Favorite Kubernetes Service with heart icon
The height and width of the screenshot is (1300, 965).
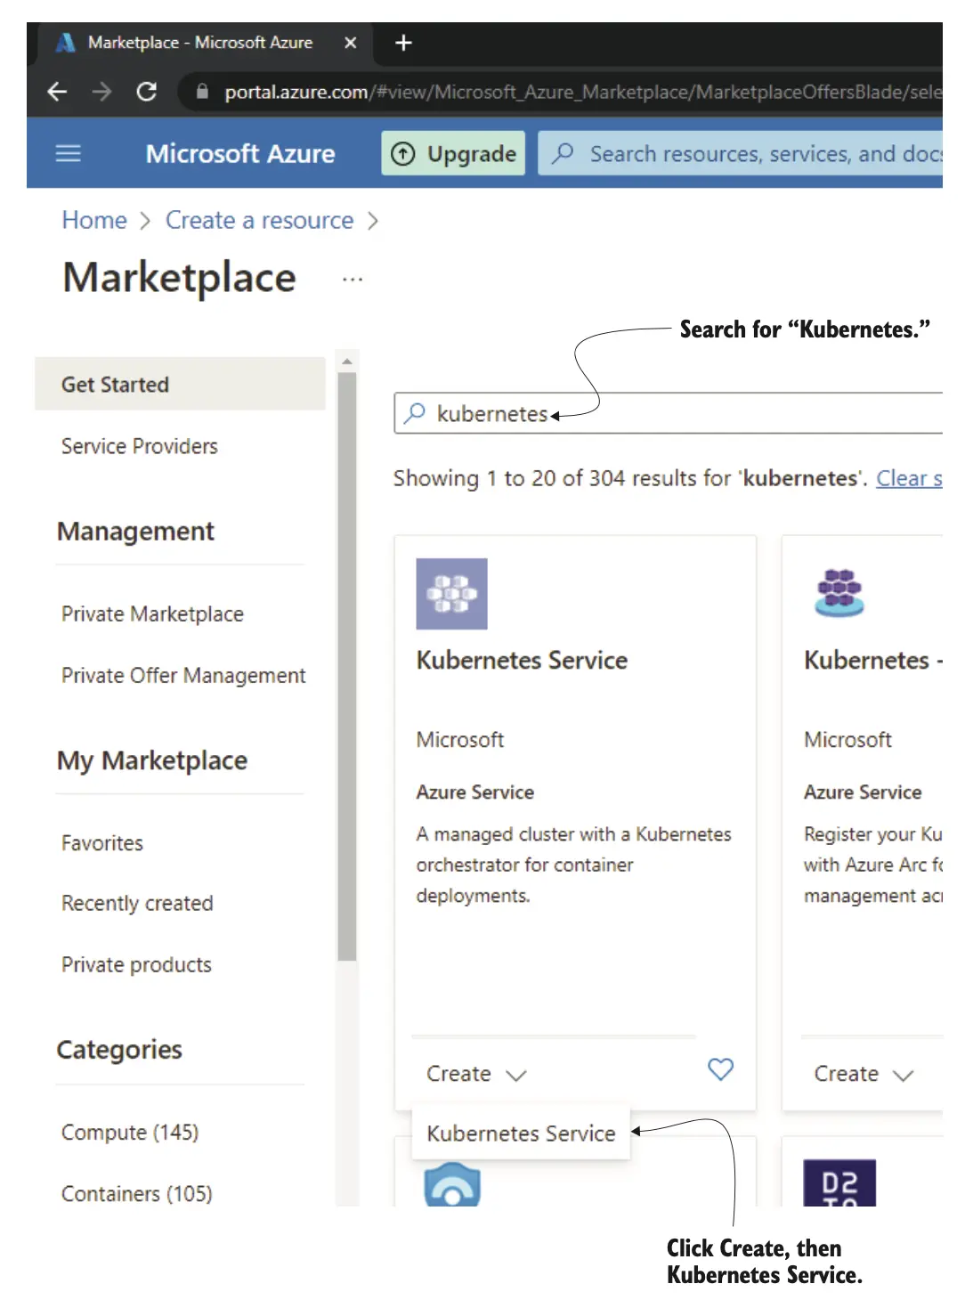click(x=720, y=1068)
